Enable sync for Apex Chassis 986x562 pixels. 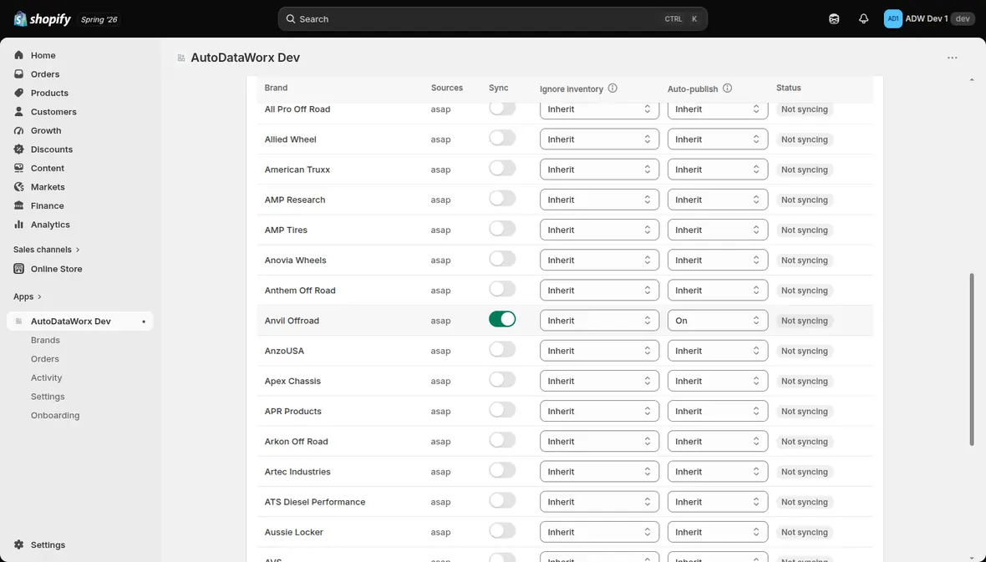tap(502, 380)
